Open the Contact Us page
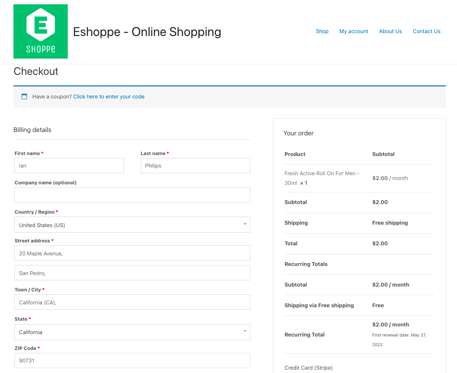The width and height of the screenshot is (457, 373). pos(426,31)
